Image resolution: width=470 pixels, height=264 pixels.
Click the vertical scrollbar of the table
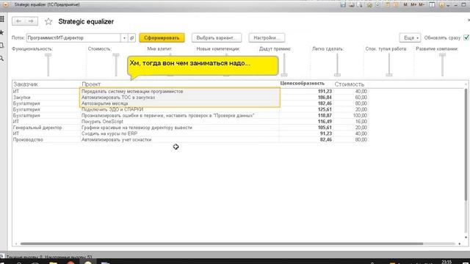coord(466,144)
